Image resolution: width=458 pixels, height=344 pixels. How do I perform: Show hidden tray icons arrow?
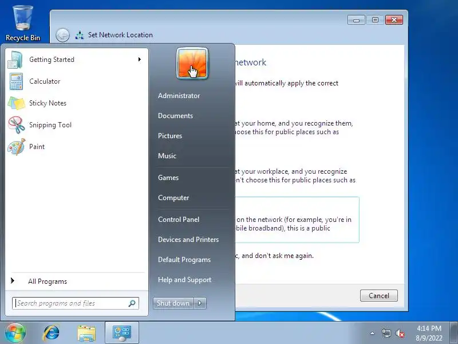tap(373, 333)
